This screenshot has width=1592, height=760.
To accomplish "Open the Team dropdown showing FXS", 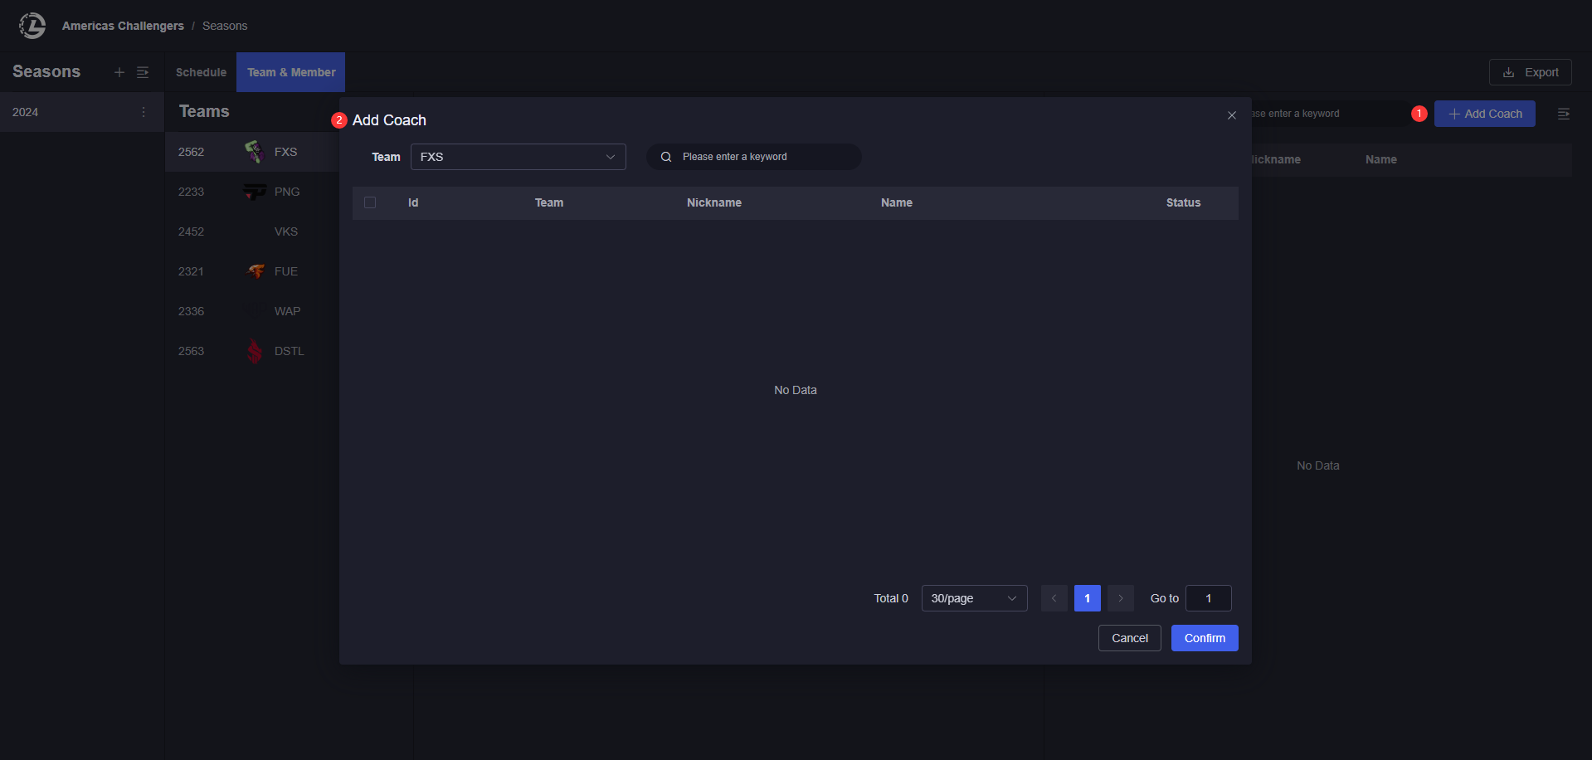I will point(518,157).
